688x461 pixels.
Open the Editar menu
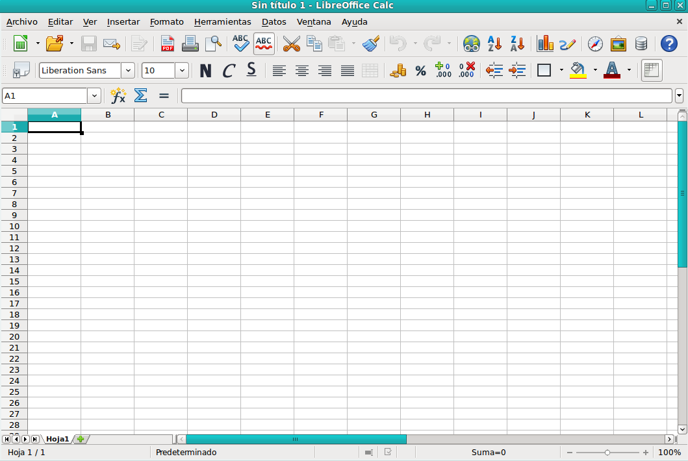60,22
